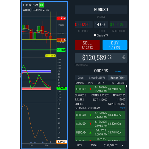149x149 pixels.
Task: Click the lot size field showing 14.00
Action: click(101, 24)
